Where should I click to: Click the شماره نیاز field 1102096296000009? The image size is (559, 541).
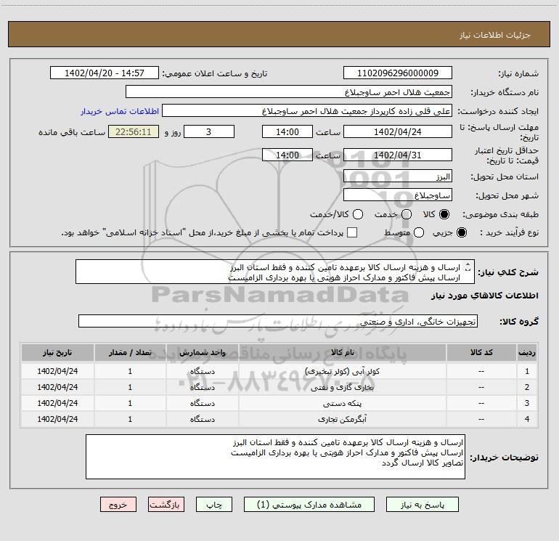pyautogui.click(x=398, y=73)
